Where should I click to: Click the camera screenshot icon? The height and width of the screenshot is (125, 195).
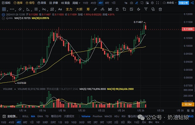pyautogui.click(x=131, y=3)
